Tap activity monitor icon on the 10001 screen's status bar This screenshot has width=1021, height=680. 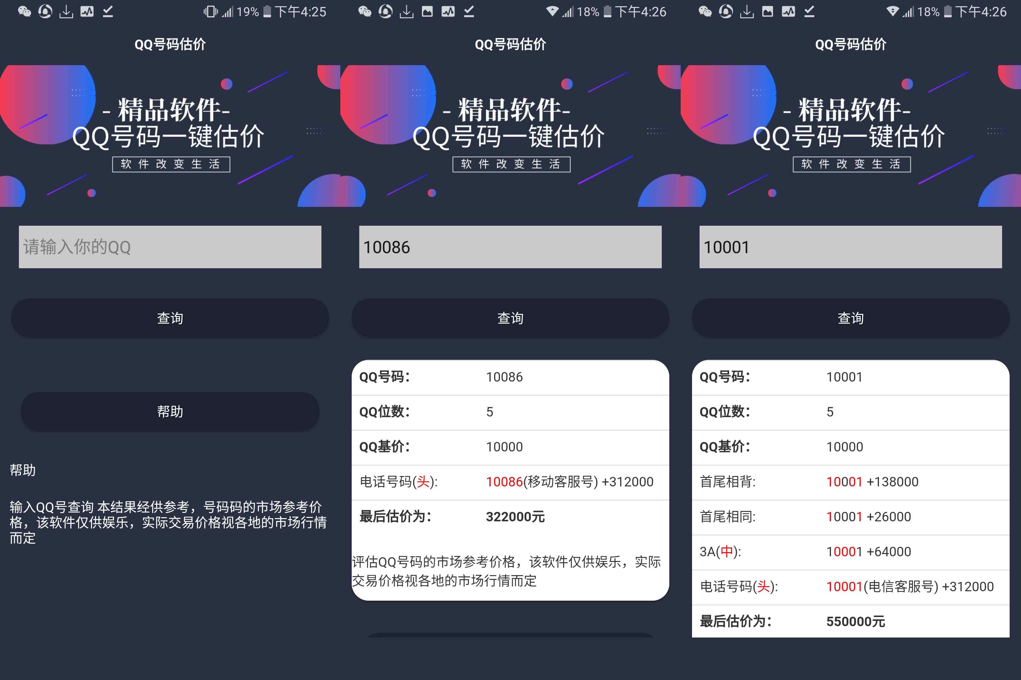pos(788,12)
